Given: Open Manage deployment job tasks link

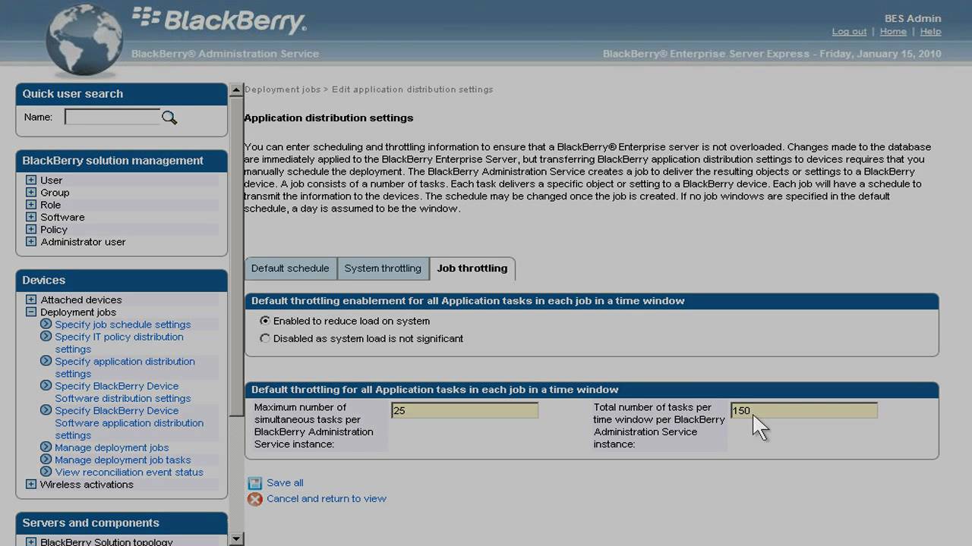Looking at the screenshot, I should point(123,460).
